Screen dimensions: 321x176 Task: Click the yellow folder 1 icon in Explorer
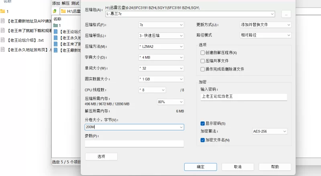click(2, 11)
